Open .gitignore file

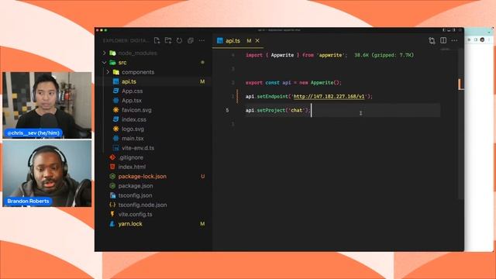[130, 157]
